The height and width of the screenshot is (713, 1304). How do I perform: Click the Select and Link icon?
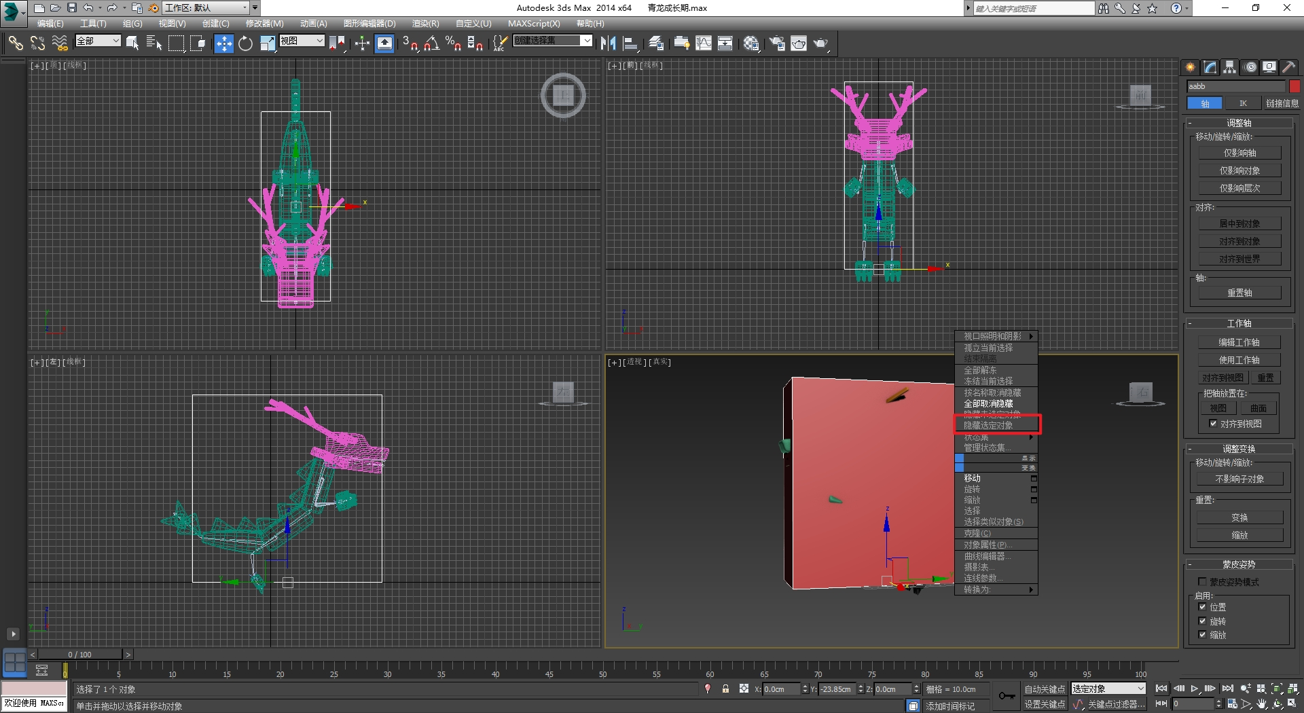tap(15, 44)
